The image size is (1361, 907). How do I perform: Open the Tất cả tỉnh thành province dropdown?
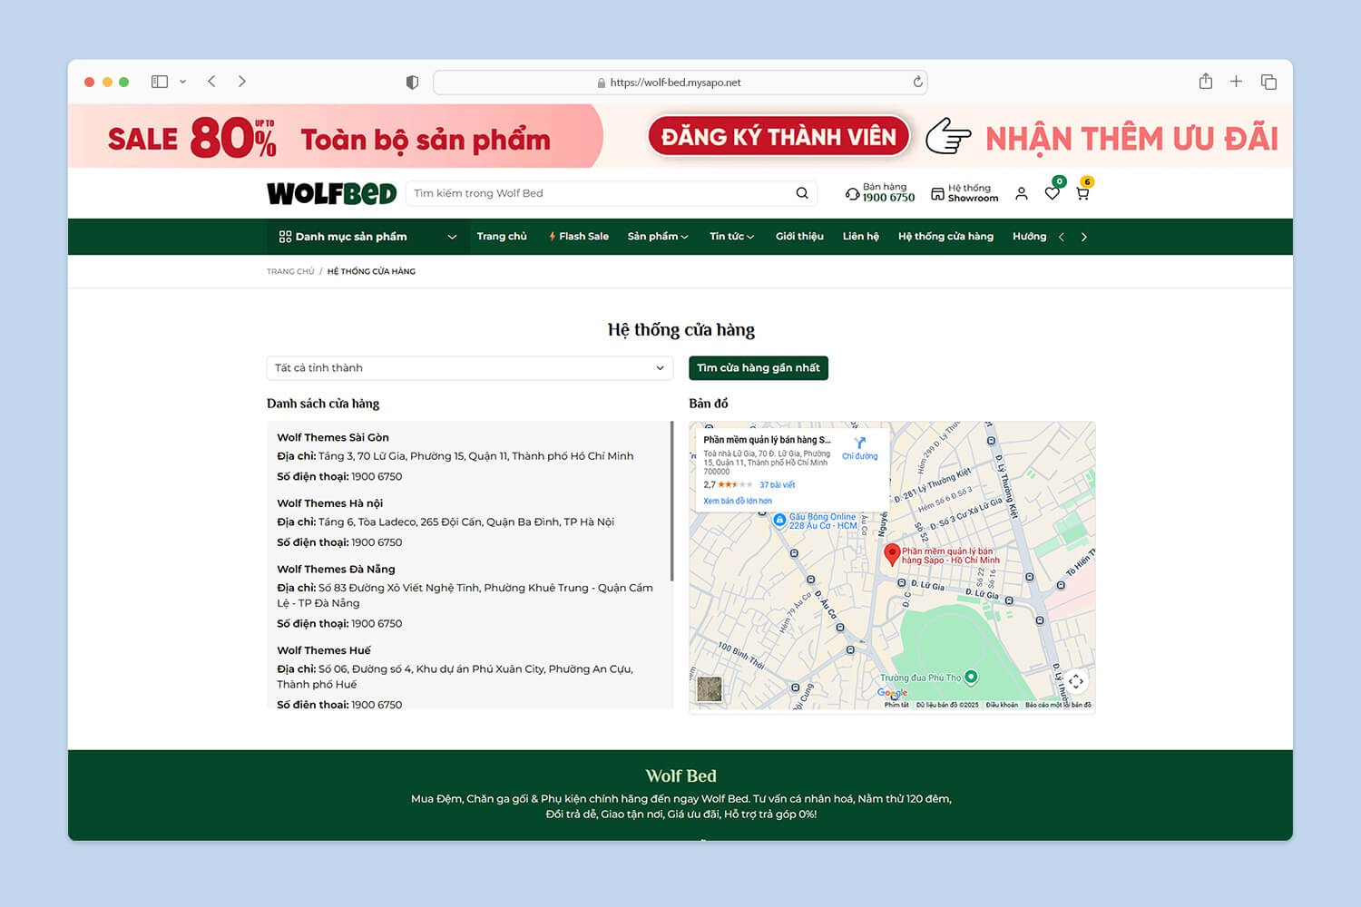(470, 367)
